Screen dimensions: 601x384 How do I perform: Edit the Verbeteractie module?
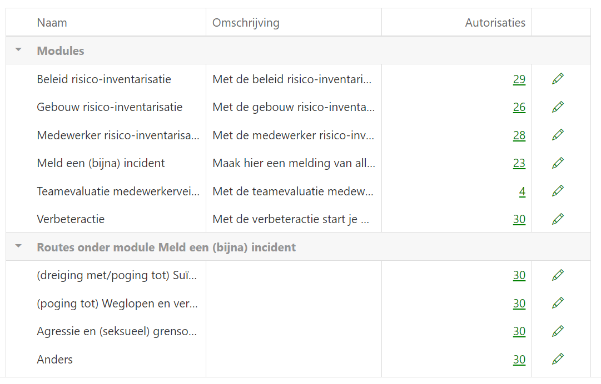tap(558, 219)
